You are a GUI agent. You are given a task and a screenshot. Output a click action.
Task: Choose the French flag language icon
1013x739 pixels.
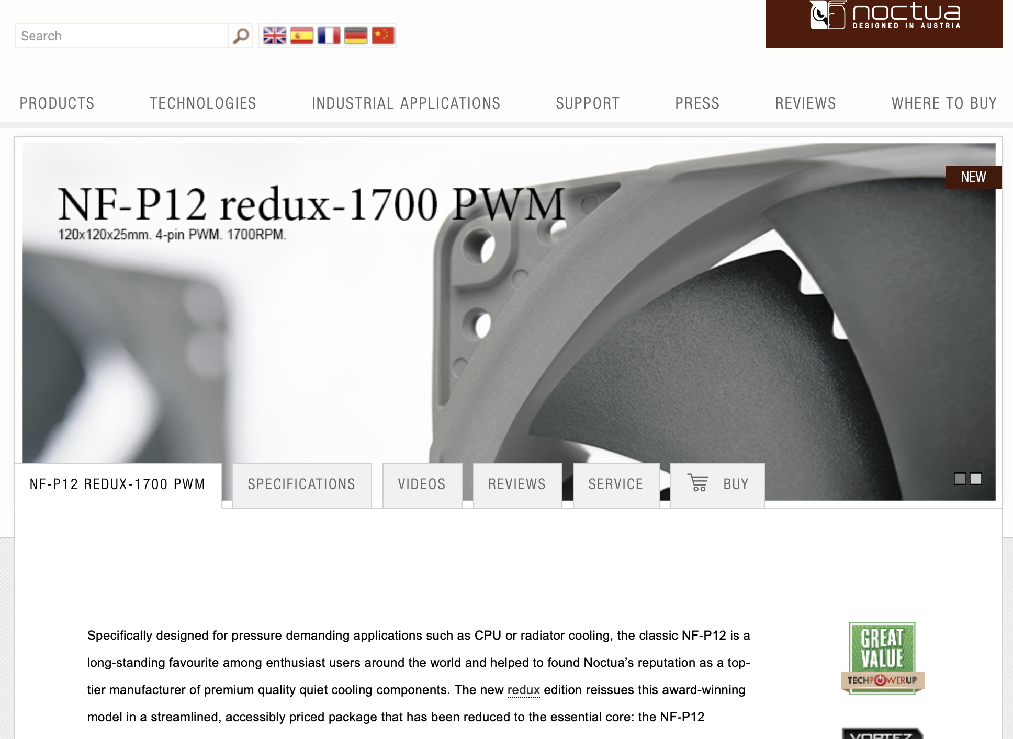[x=329, y=36]
